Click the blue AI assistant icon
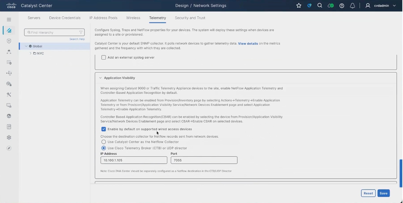Image resolution: width=403 pixels, height=203 pixels. 309,5
